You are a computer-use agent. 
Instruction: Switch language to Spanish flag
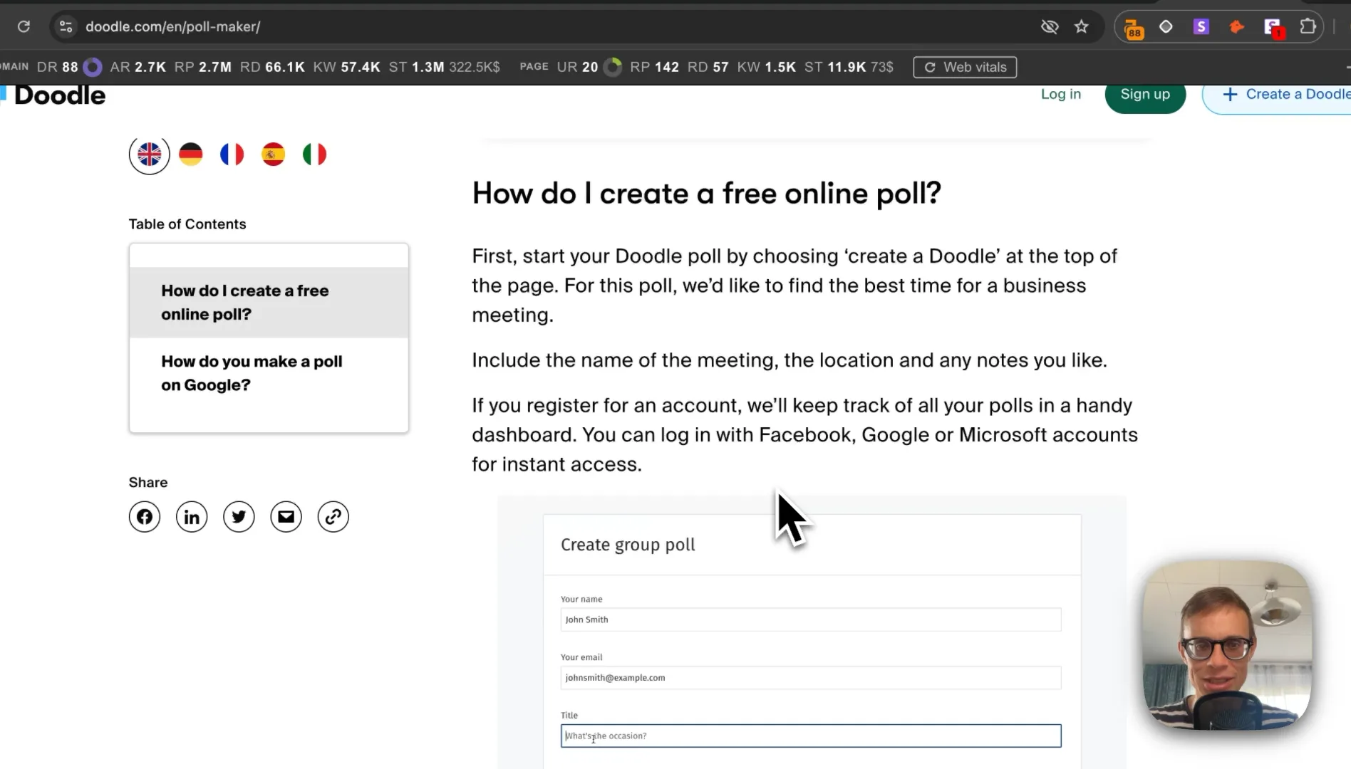click(x=273, y=154)
